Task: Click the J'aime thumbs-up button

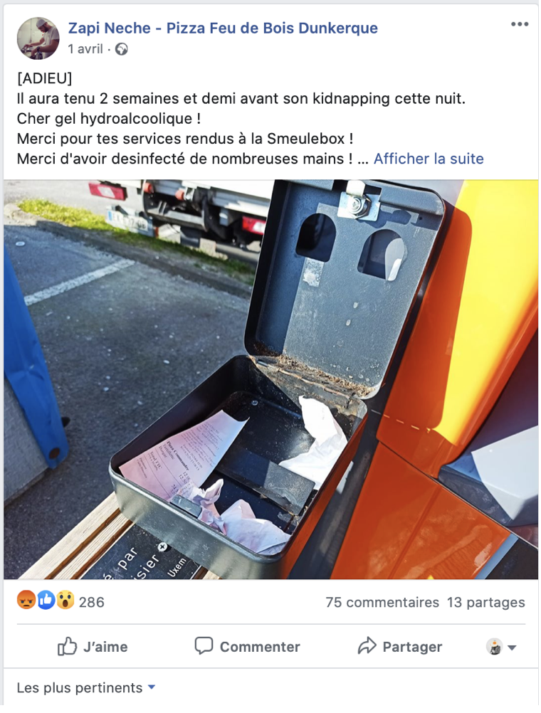Action: pos(93,647)
